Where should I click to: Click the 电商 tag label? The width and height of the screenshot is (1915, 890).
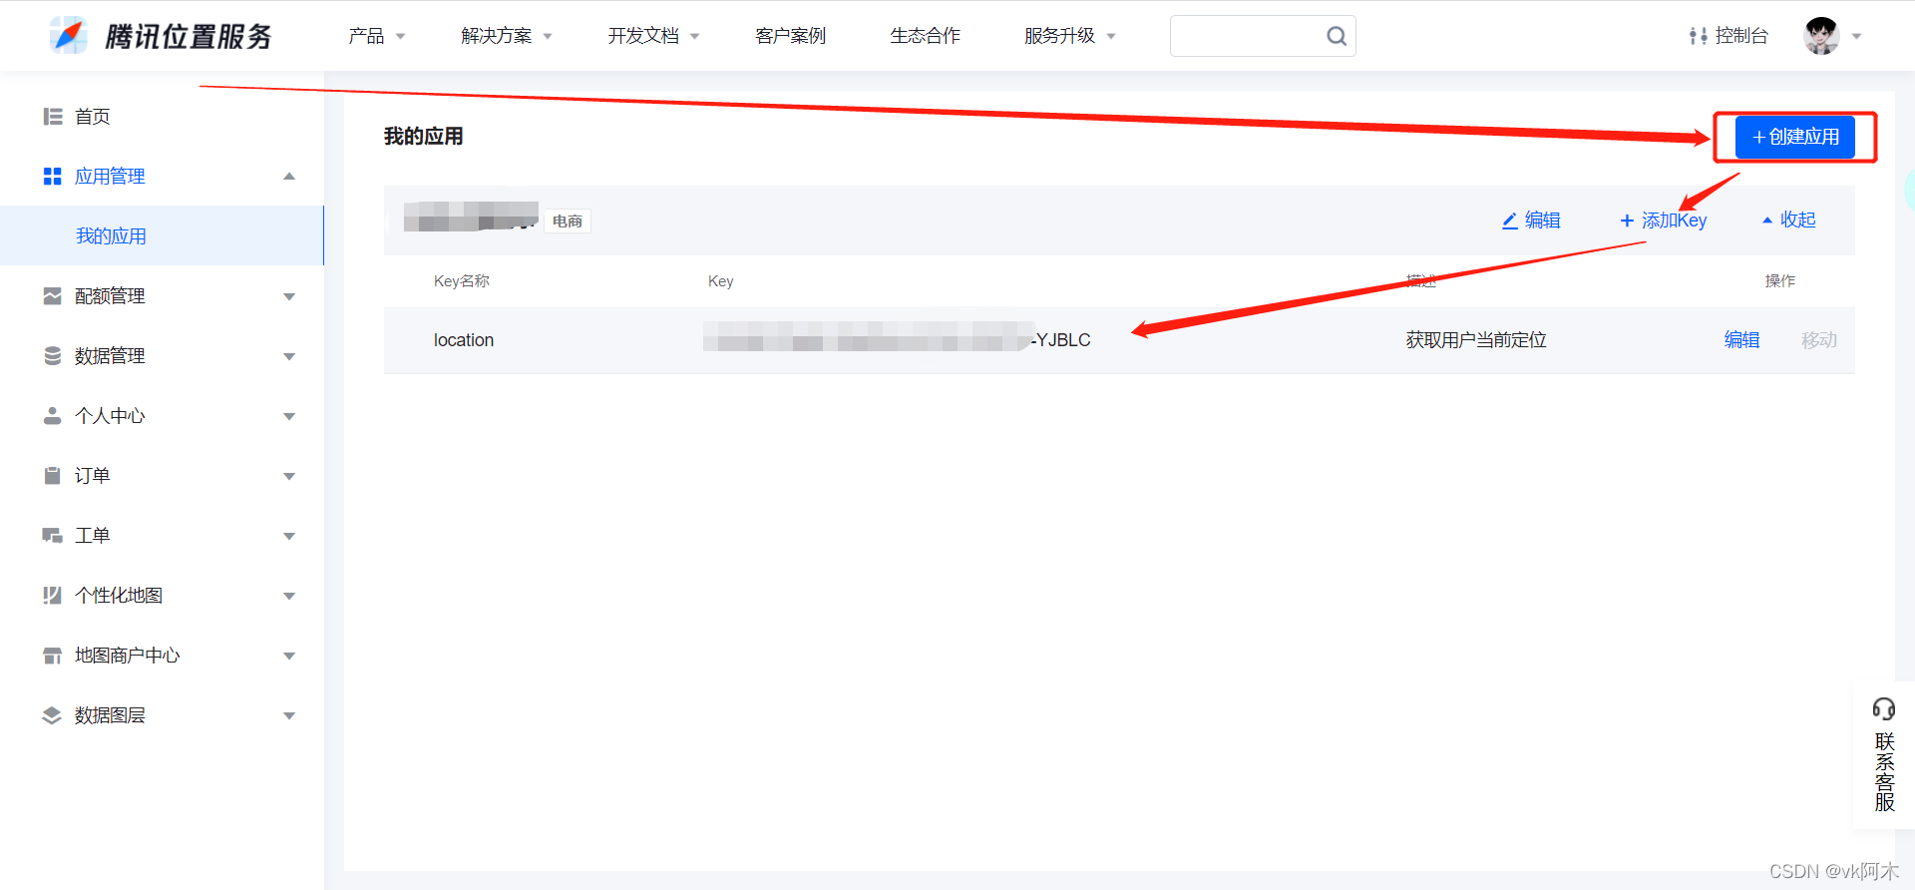click(x=568, y=222)
